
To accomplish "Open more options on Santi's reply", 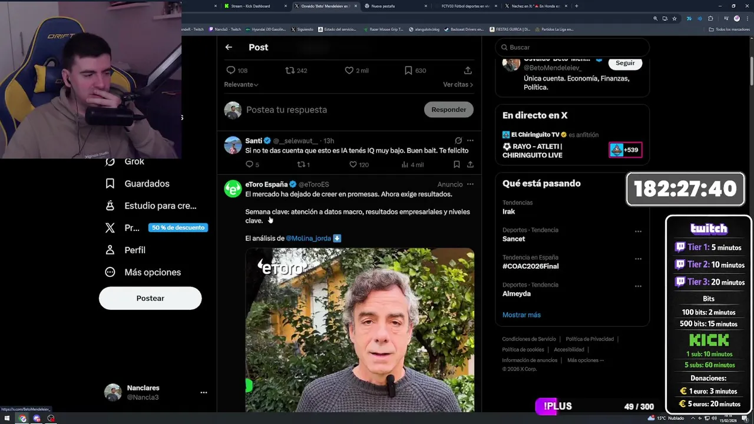I will (470, 141).
